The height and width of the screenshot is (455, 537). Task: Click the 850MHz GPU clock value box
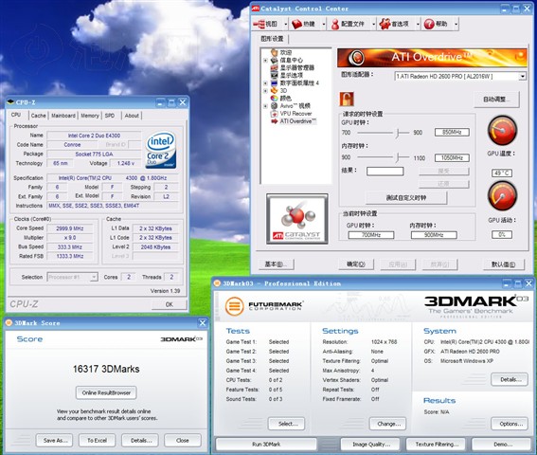[x=452, y=133]
